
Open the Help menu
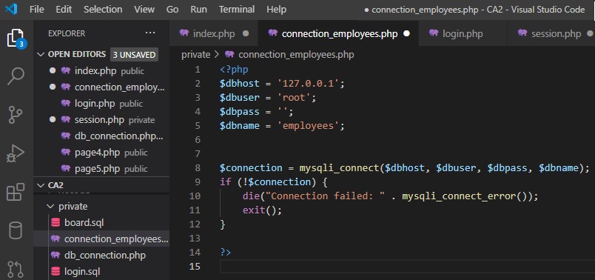276,9
